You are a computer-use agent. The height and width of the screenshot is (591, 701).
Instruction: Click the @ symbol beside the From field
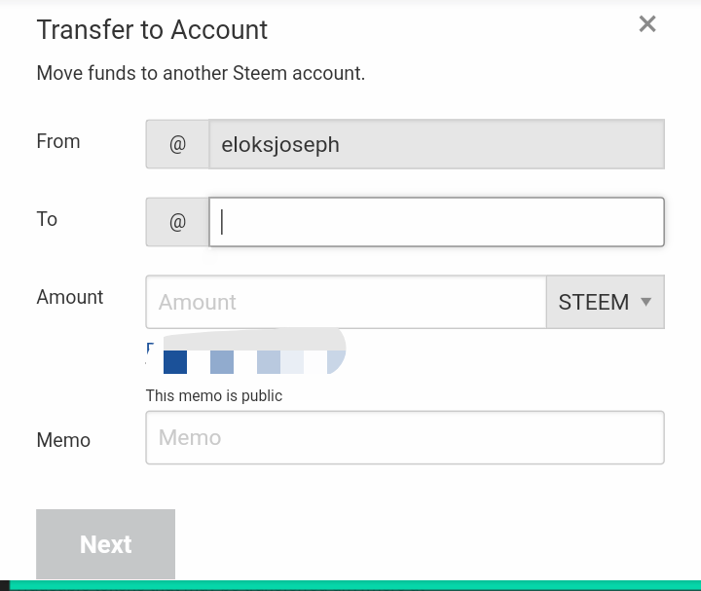177,144
